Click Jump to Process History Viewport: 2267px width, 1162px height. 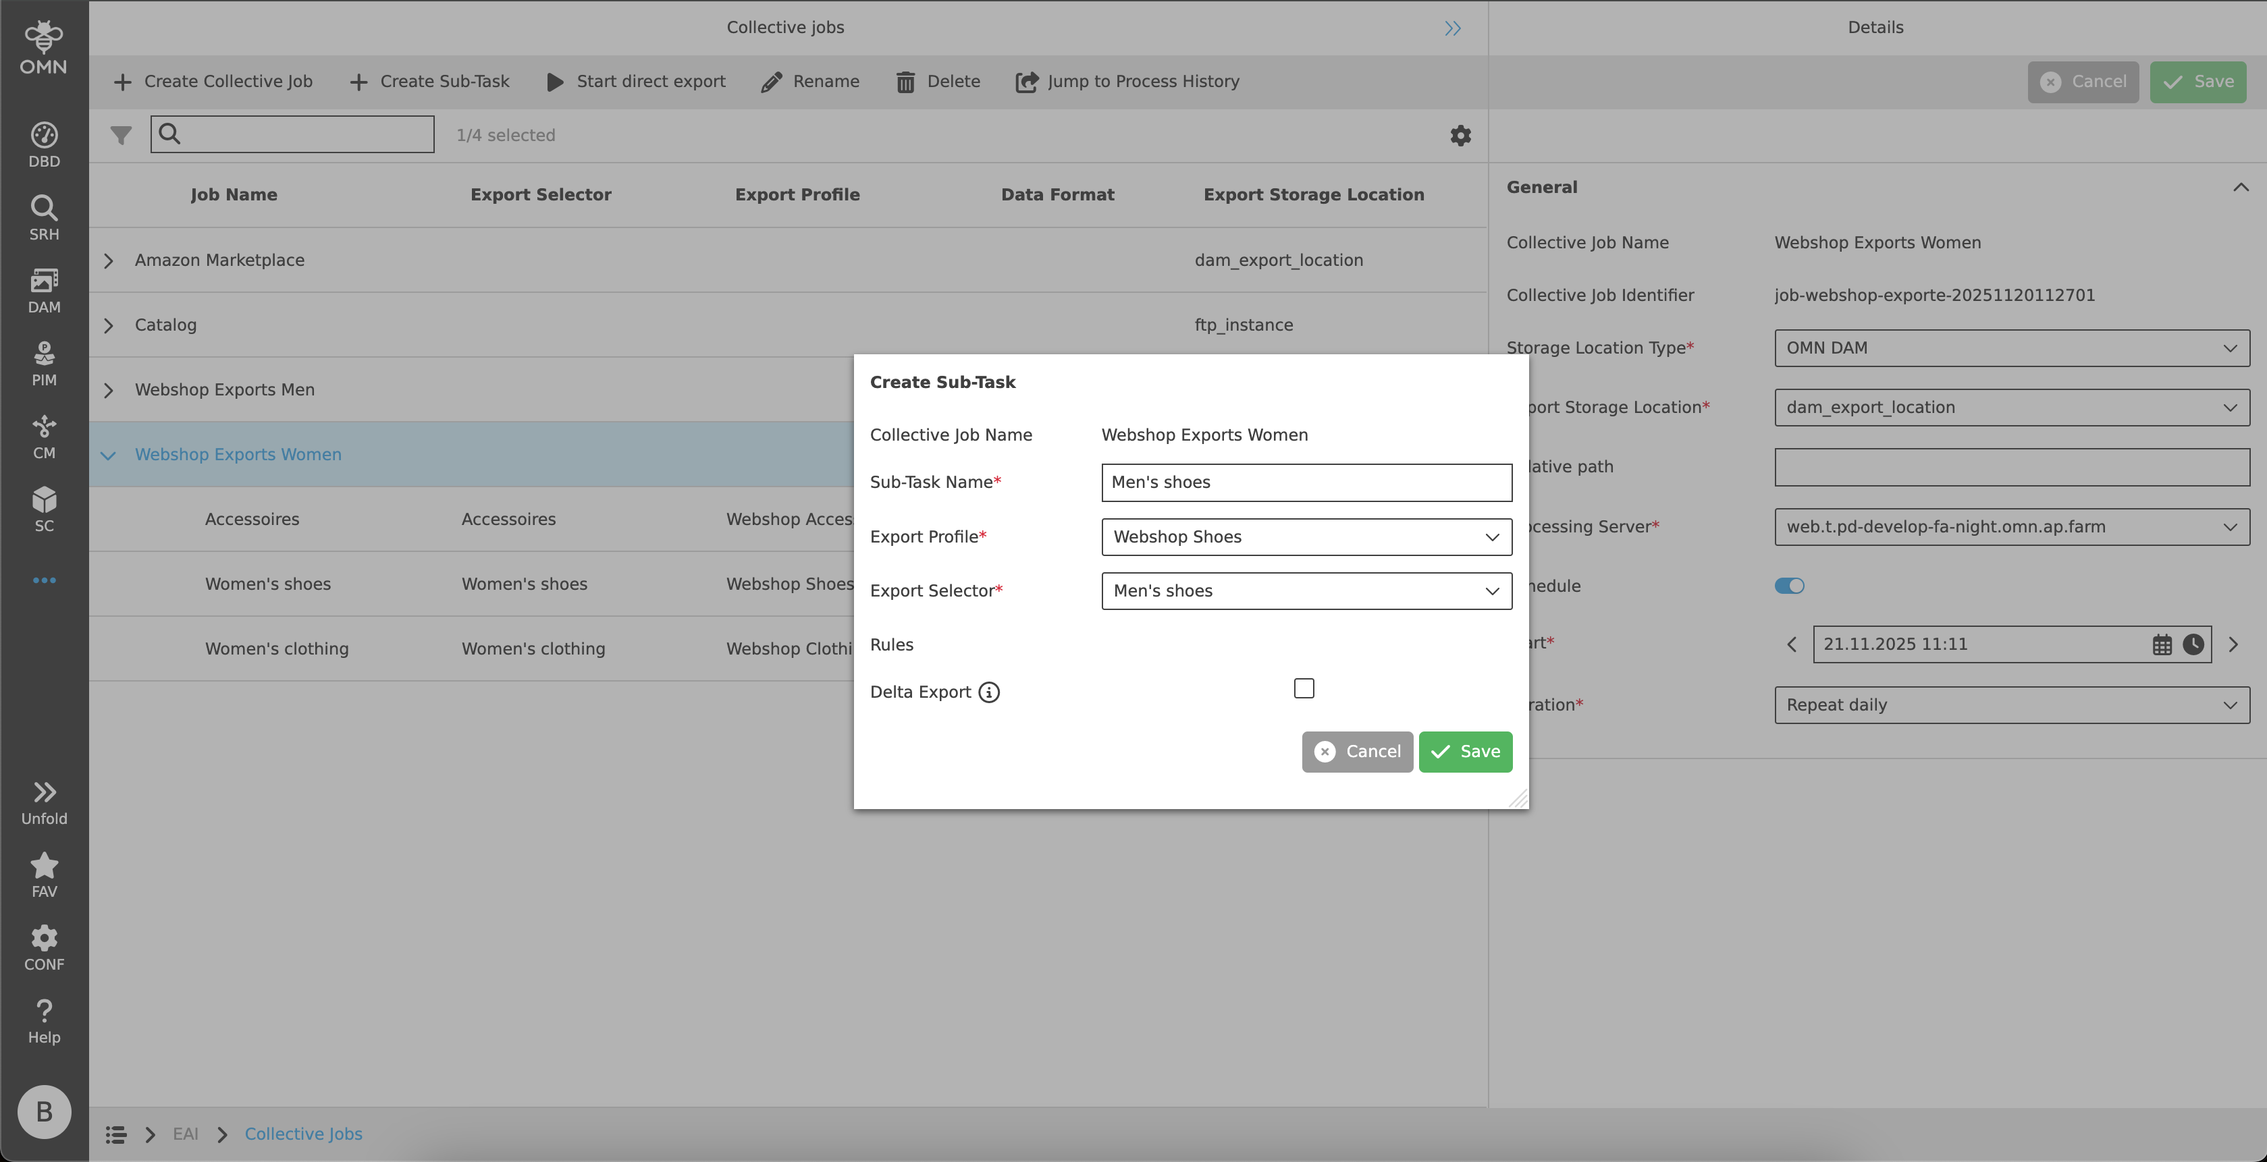click(1127, 81)
